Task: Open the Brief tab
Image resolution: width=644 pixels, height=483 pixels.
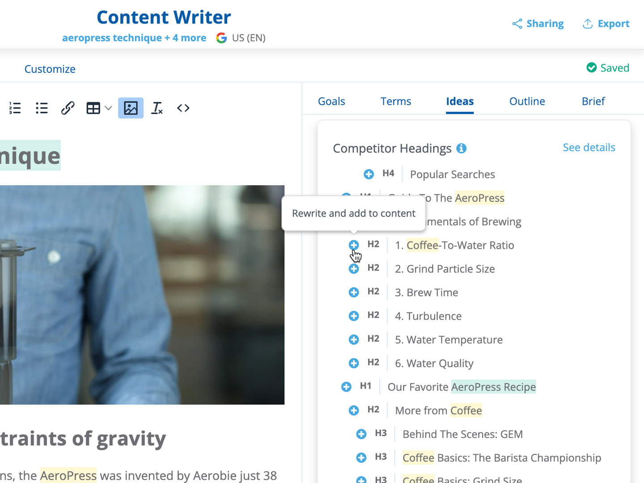Action: (x=593, y=102)
